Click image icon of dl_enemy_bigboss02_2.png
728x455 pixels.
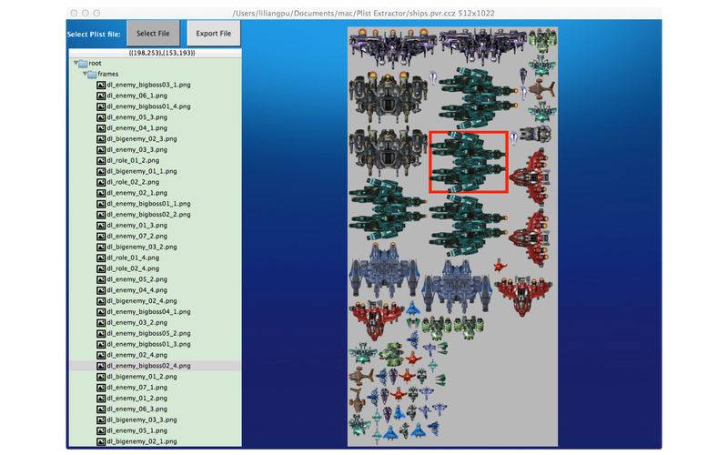point(101,215)
